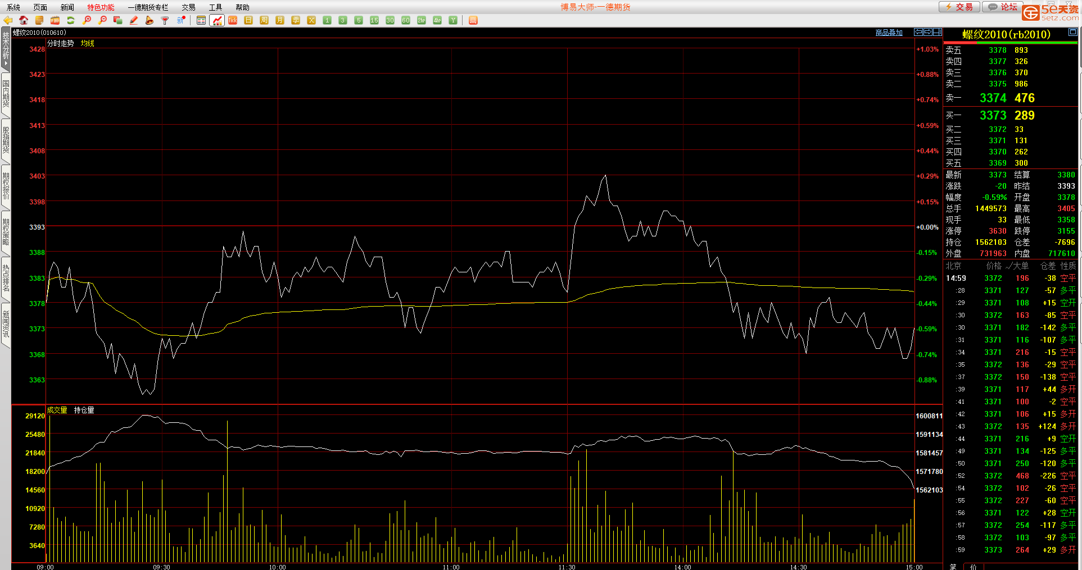Go to previous contract with left arrow
Viewport: 1082px width, 570px height.
click(x=918, y=32)
